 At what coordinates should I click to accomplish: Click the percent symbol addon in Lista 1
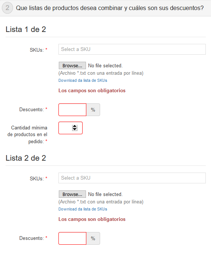point(93,110)
